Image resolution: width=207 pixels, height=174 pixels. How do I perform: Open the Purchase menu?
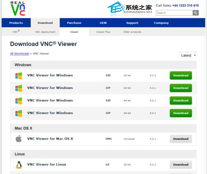coord(74,23)
